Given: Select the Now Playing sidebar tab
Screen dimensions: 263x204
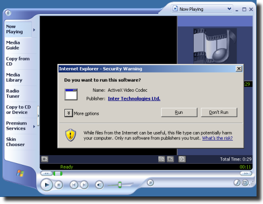Looking at the screenshot, I should point(18,29).
